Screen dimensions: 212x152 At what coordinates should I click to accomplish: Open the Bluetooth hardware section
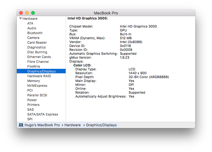click(x=35, y=33)
